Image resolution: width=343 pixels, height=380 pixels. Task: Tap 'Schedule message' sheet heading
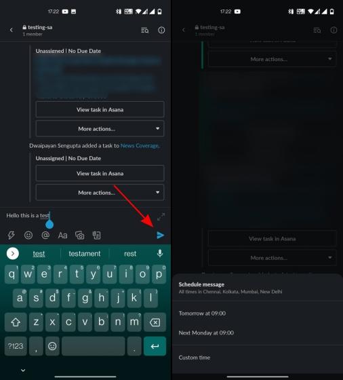(x=201, y=284)
